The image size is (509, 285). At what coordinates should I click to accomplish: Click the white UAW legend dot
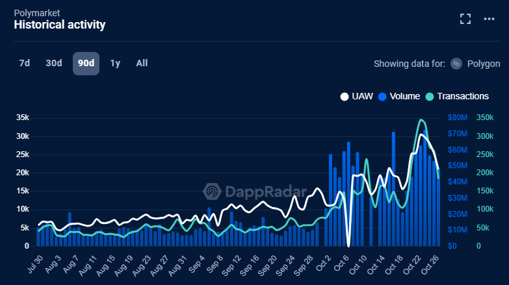(x=345, y=97)
